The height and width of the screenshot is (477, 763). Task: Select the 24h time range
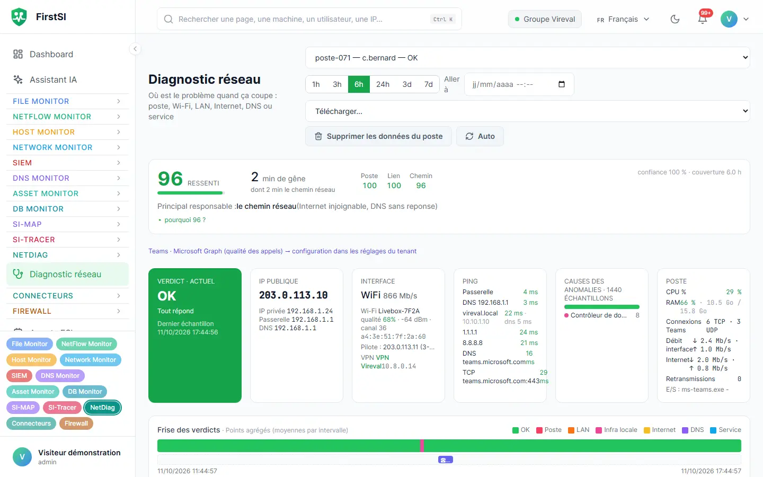(383, 84)
